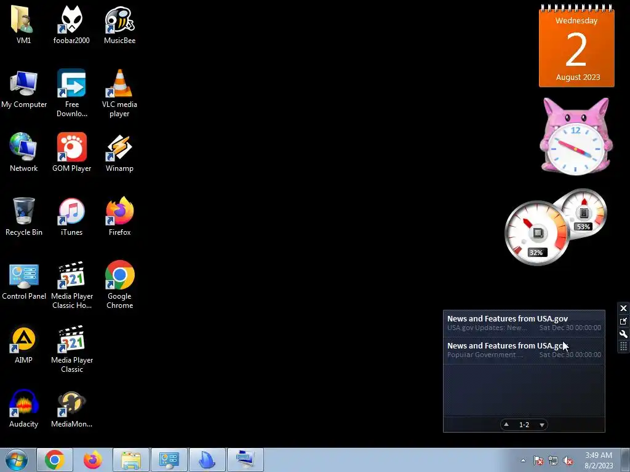
Task: Toggle larger size of feed gadget
Action: (x=624, y=321)
